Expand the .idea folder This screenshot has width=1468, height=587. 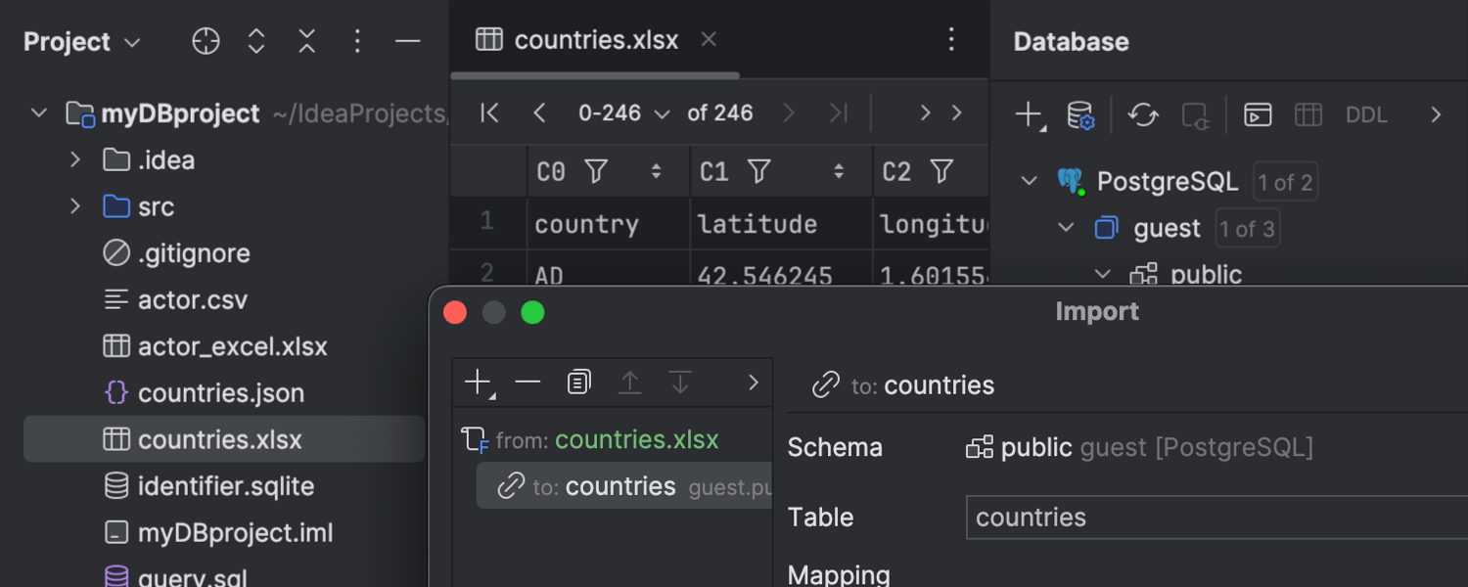(x=75, y=160)
